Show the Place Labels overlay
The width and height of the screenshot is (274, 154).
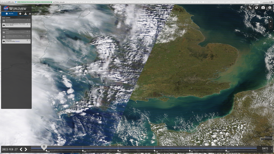point(4,32)
